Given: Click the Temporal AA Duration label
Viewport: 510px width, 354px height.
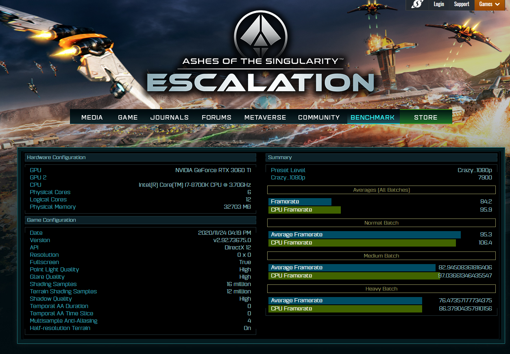Looking at the screenshot, I should coord(59,306).
